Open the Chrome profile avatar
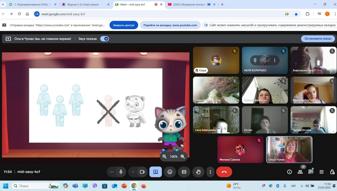337x191 pixels. pyautogui.click(x=327, y=14)
